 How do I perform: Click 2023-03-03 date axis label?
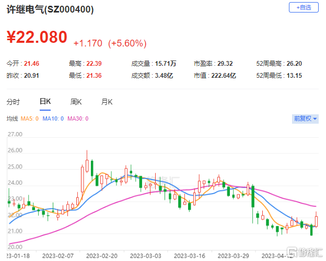point(146,256)
